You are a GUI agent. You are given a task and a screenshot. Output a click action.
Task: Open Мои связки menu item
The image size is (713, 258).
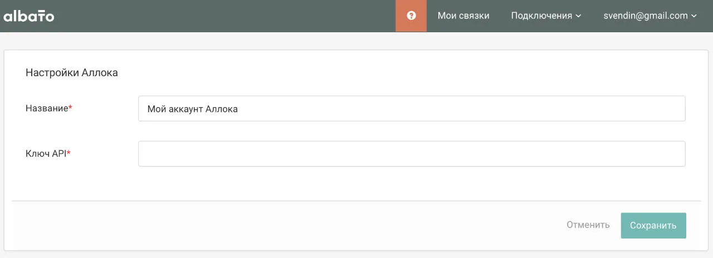click(463, 16)
